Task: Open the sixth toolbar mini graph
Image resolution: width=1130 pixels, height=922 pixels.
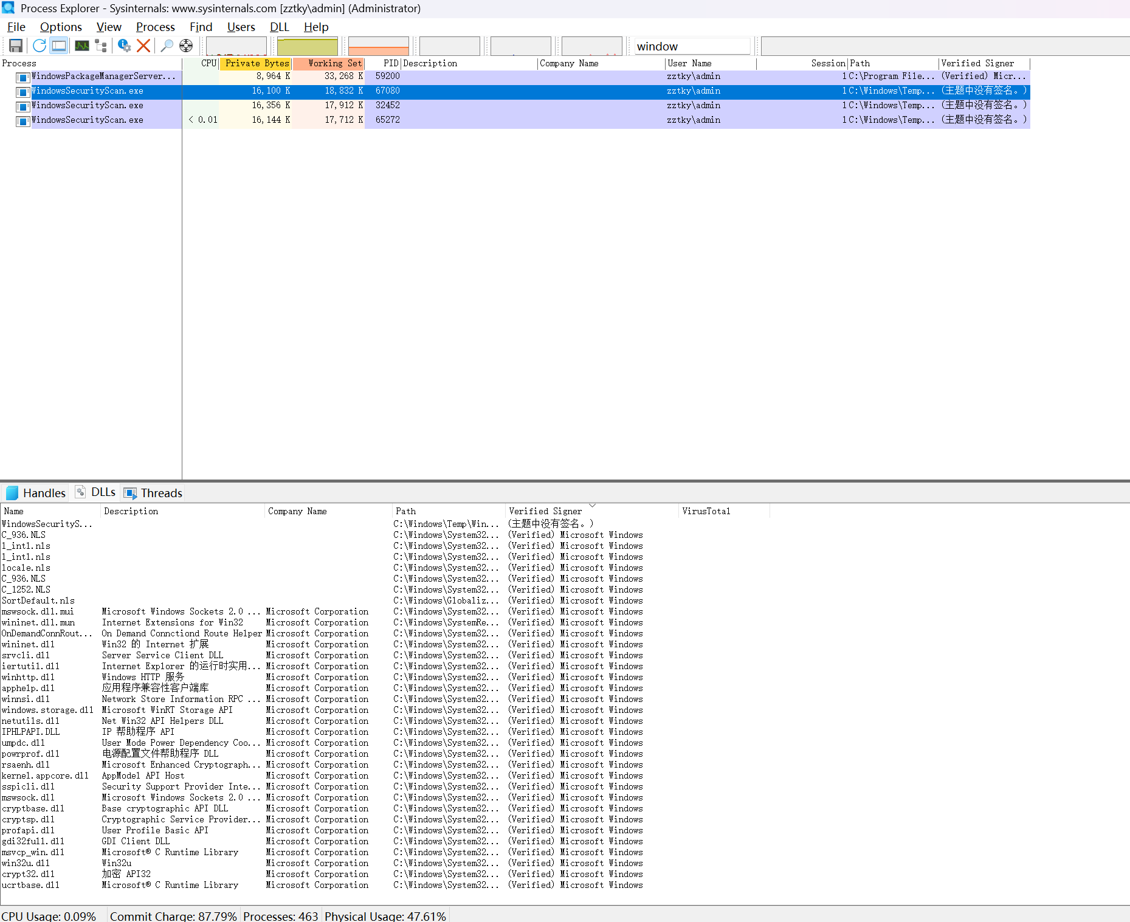Action: coord(592,46)
